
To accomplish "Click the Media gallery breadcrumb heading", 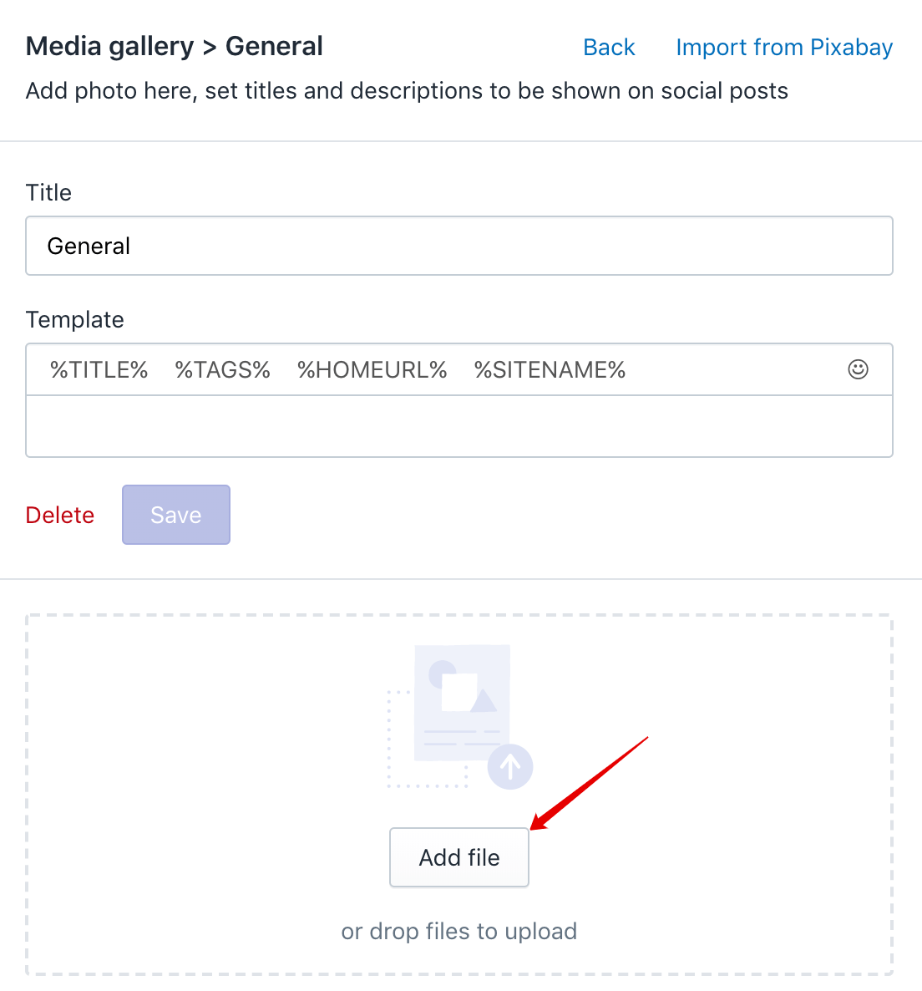I will pos(110,47).
